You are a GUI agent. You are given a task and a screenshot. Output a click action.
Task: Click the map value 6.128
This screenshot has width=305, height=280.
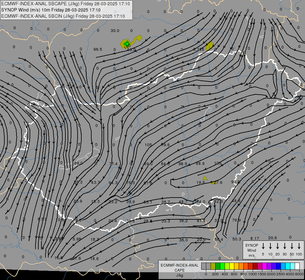pos(198,49)
